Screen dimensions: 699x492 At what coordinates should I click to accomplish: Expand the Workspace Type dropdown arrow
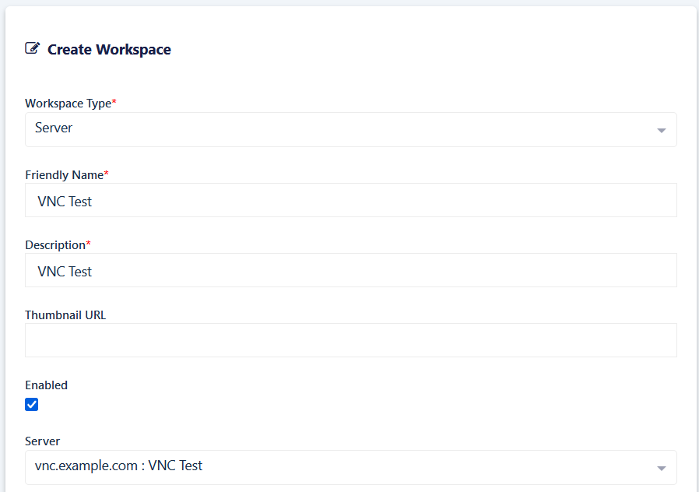(661, 130)
